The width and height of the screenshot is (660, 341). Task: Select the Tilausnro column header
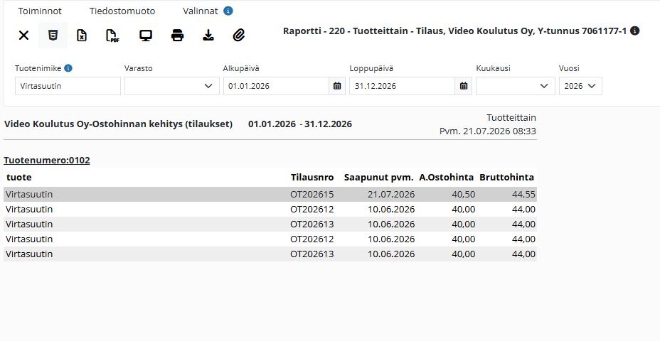pos(312,178)
